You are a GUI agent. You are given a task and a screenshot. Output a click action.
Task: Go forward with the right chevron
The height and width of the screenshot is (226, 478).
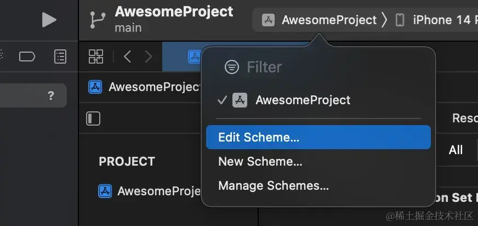pyautogui.click(x=148, y=56)
